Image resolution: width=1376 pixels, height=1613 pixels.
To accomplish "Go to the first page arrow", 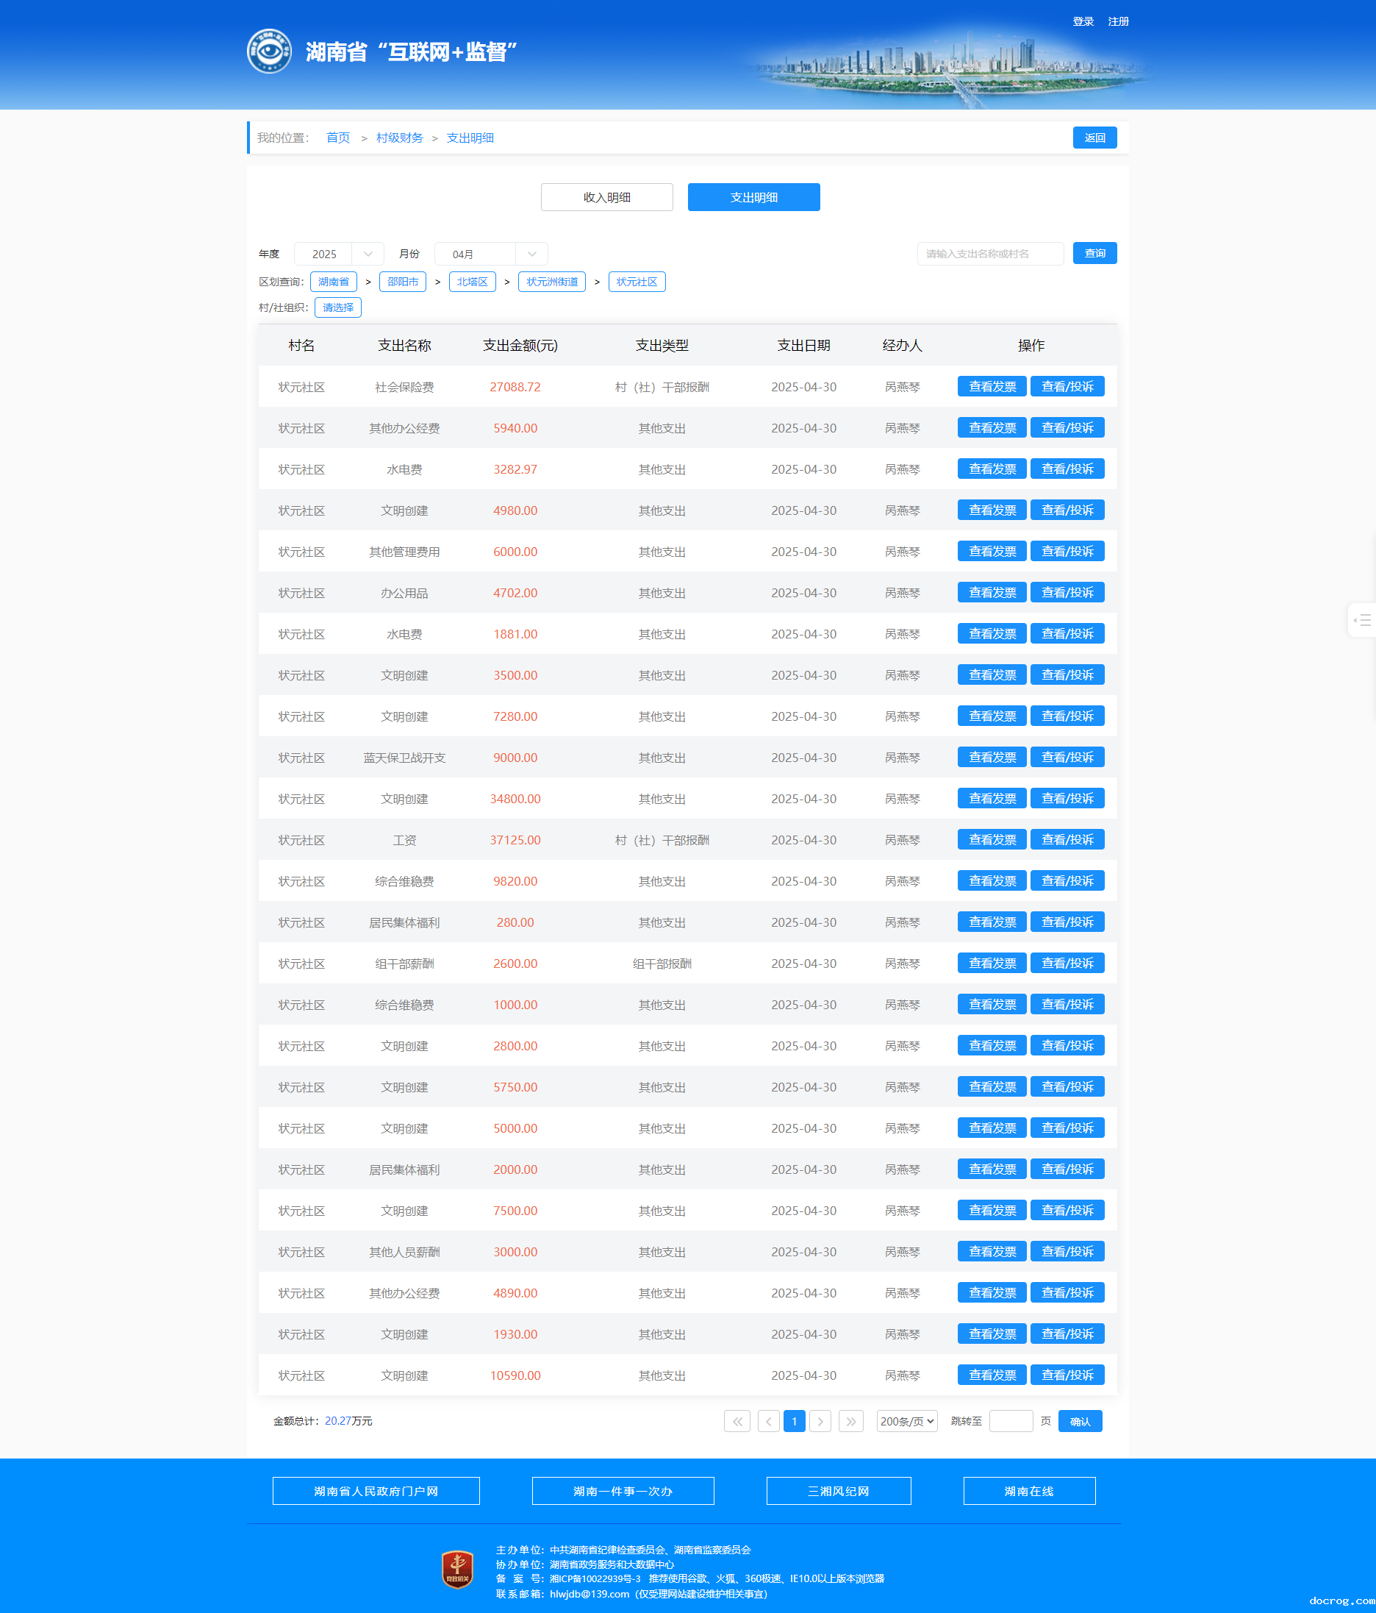I will [x=737, y=1421].
